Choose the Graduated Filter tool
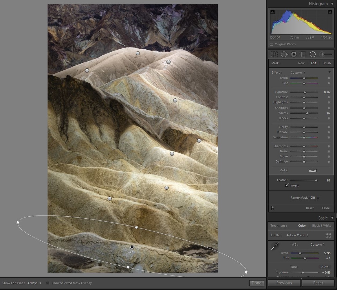The width and height of the screenshot is (337, 290). (x=303, y=54)
